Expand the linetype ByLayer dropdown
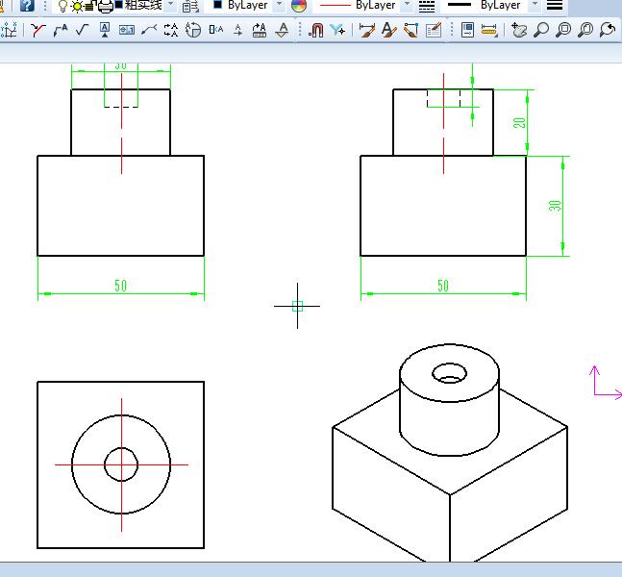The image size is (622, 577). 407,5
